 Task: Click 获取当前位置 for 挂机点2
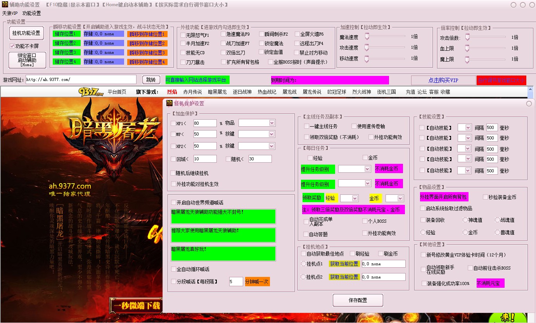point(344,277)
